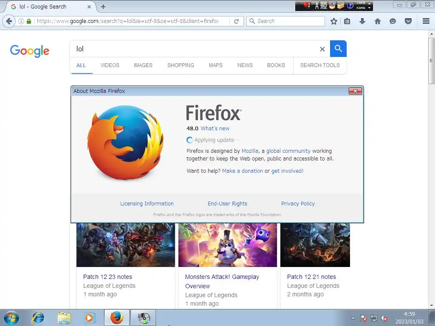
Task: Click the Patch 12.21 notes thumbnail image
Action: tap(315, 245)
